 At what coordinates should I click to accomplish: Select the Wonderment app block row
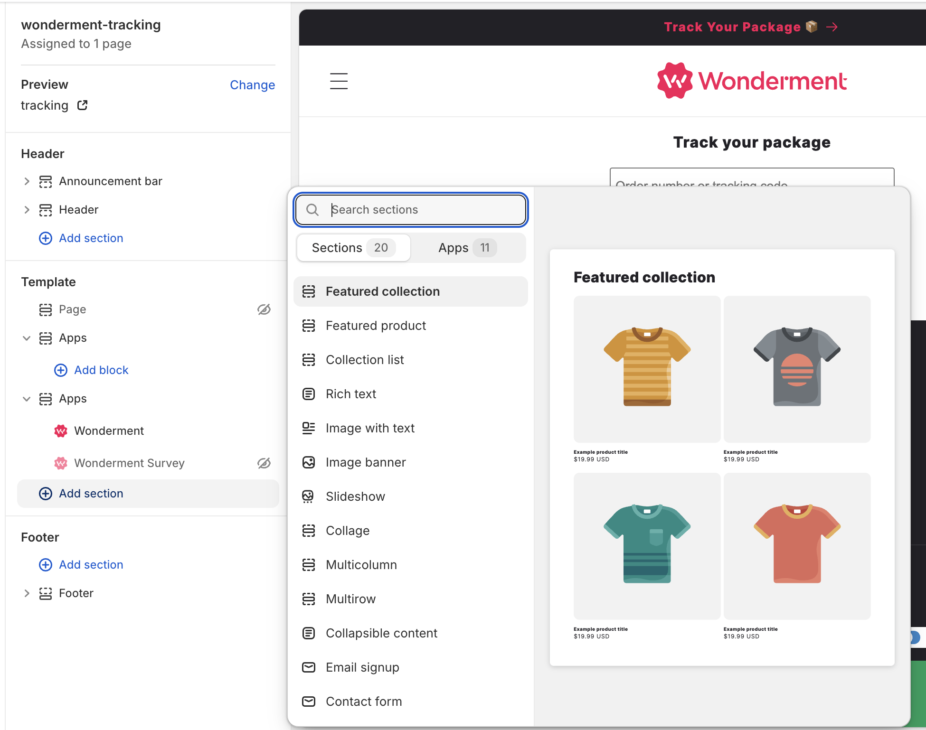[x=148, y=431]
